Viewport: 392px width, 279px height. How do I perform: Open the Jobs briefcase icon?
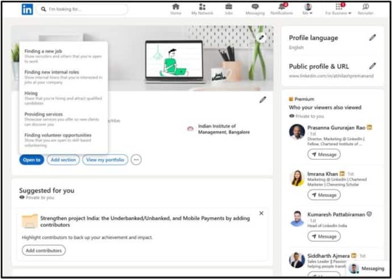point(228,6)
